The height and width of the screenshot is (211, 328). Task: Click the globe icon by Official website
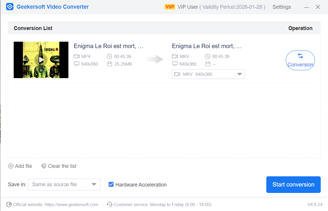pos(9,205)
